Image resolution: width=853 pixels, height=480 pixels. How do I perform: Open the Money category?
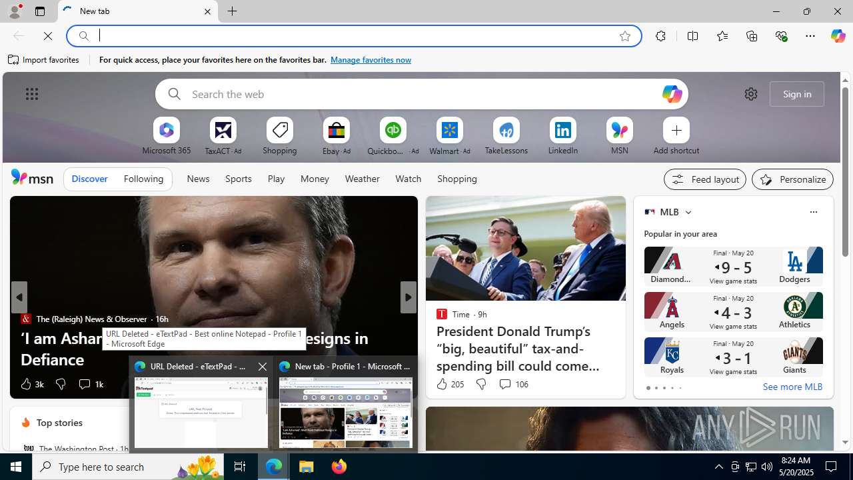click(315, 179)
